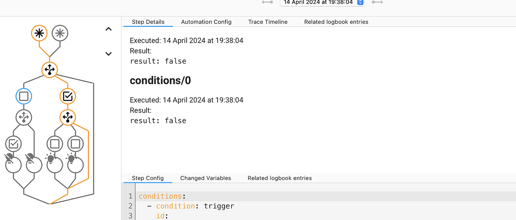This screenshot has width=516, height=220.
Task: Click the '- condition: trigger' code line
Action: point(191,206)
